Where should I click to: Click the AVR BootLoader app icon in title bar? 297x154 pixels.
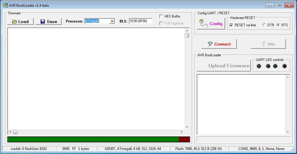coord(6,5)
